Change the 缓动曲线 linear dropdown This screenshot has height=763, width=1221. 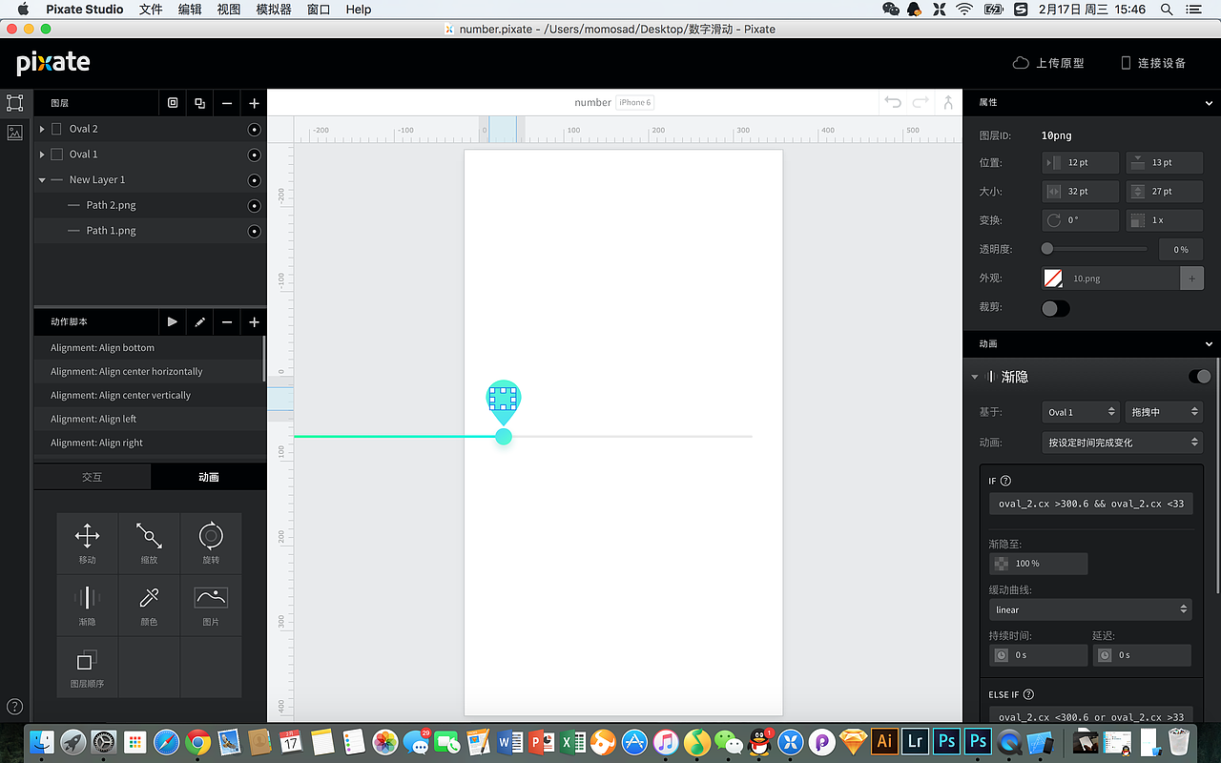point(1090,608)
